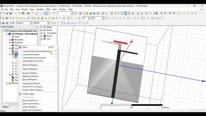Select Output Variables from context menu
Image resolution: width=206 pixels, height=116 pixels.
[x=38, y=73]
